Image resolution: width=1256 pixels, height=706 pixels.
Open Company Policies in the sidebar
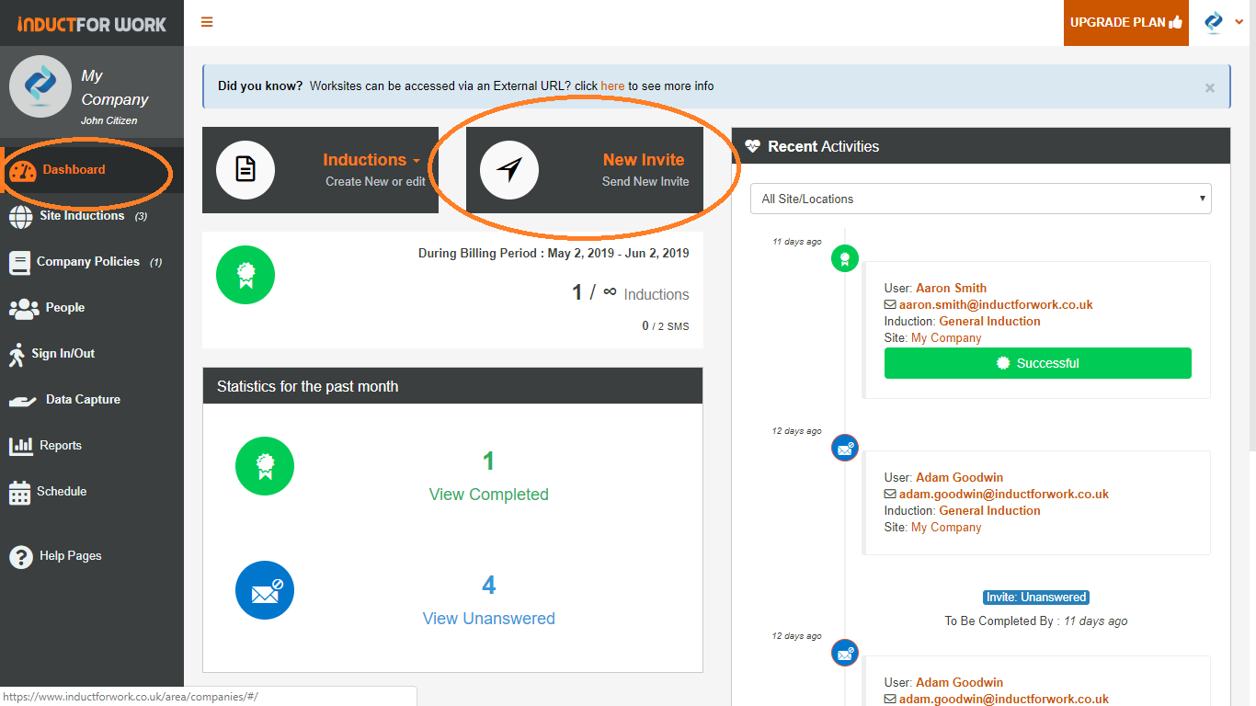pos(92,262)
